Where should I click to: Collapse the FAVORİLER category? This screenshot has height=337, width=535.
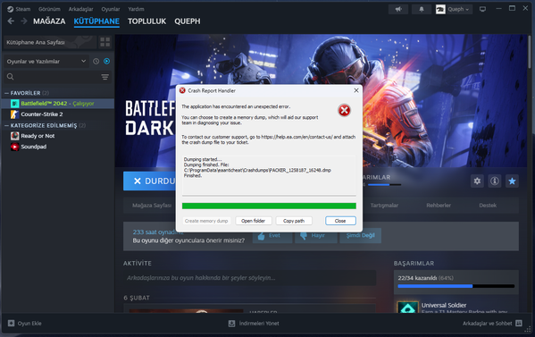(x=7, y=93)
